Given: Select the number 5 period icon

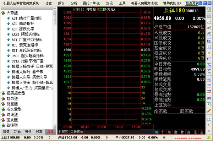Looking at the screenshot, I should coord(209,131).
